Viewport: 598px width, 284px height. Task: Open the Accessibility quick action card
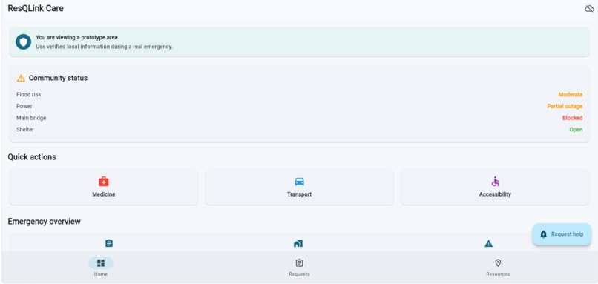pyautogui.click(x=495, y=187)
